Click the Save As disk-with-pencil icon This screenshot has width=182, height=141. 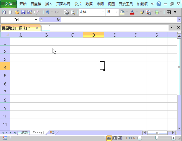click(30, 12)
